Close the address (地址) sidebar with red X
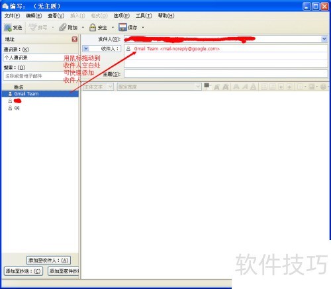Viewport: 331px width, 289px height. click(75, 39)
